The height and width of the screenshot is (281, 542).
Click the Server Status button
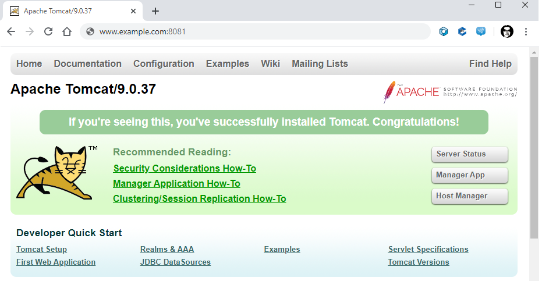coord(470,154)
